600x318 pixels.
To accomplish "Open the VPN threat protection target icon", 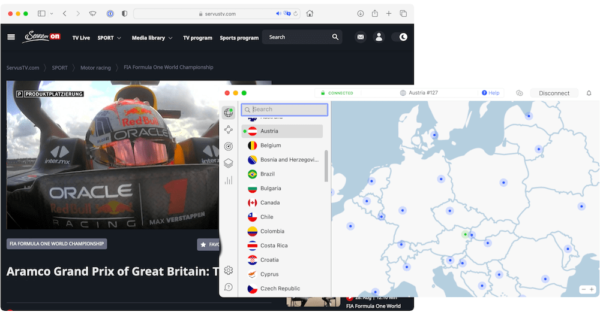I will coord(229,146).
